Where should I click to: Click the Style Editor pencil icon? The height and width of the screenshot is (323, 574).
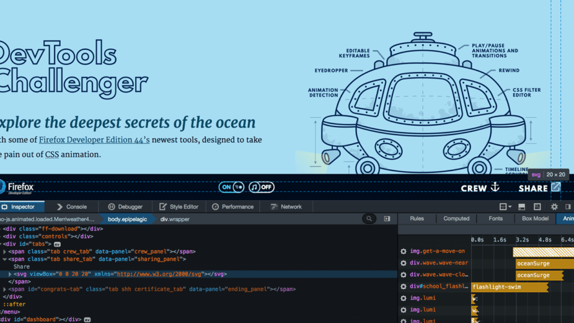click(163, 207)
